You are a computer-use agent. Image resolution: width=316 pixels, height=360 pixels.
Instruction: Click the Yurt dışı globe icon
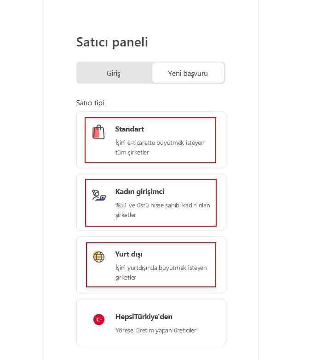point(98,257)
